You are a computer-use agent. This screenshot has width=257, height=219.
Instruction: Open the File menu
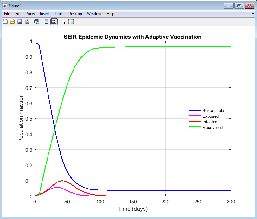point(7,14)
